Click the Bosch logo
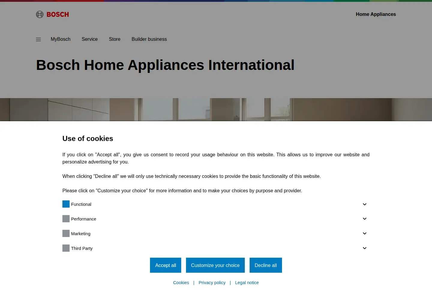This screenshot has width=432, height=300. (52, 14)
